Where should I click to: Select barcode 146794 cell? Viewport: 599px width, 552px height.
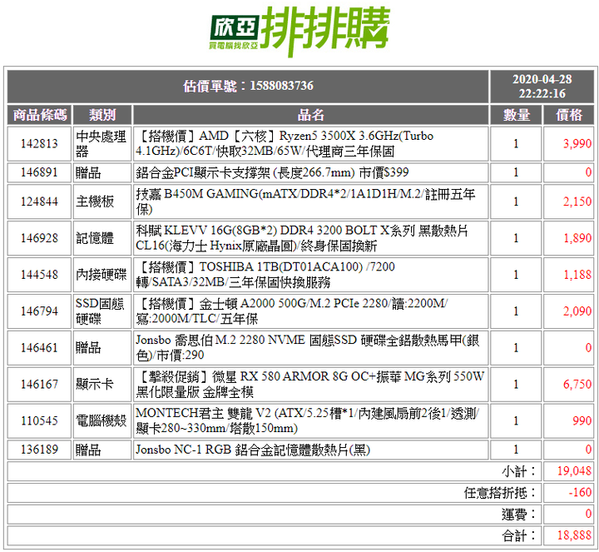(40, 311)
